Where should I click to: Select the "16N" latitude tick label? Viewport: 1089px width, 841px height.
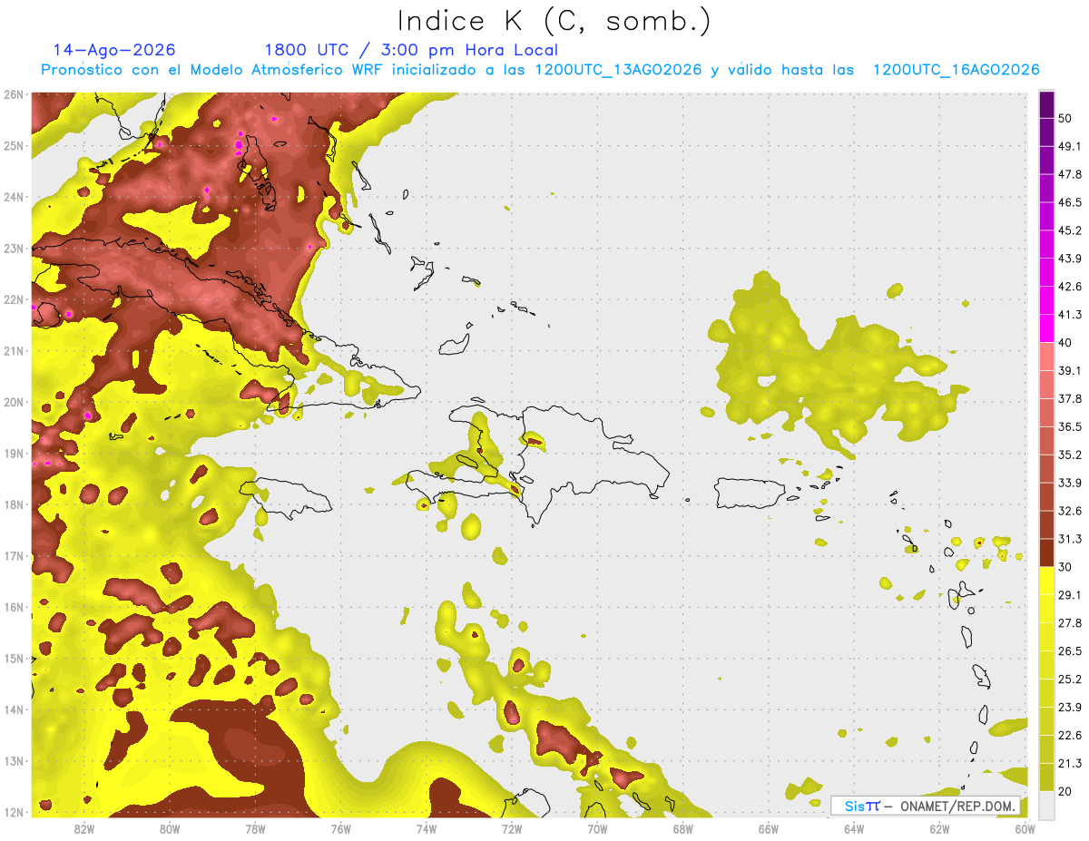(x=14, y=607)
